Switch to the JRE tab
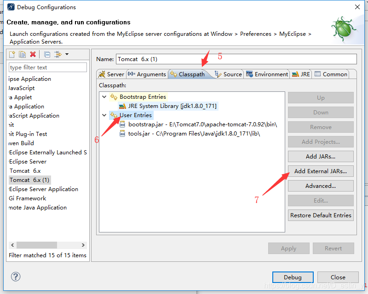368x294 pixels. [301, 74]
